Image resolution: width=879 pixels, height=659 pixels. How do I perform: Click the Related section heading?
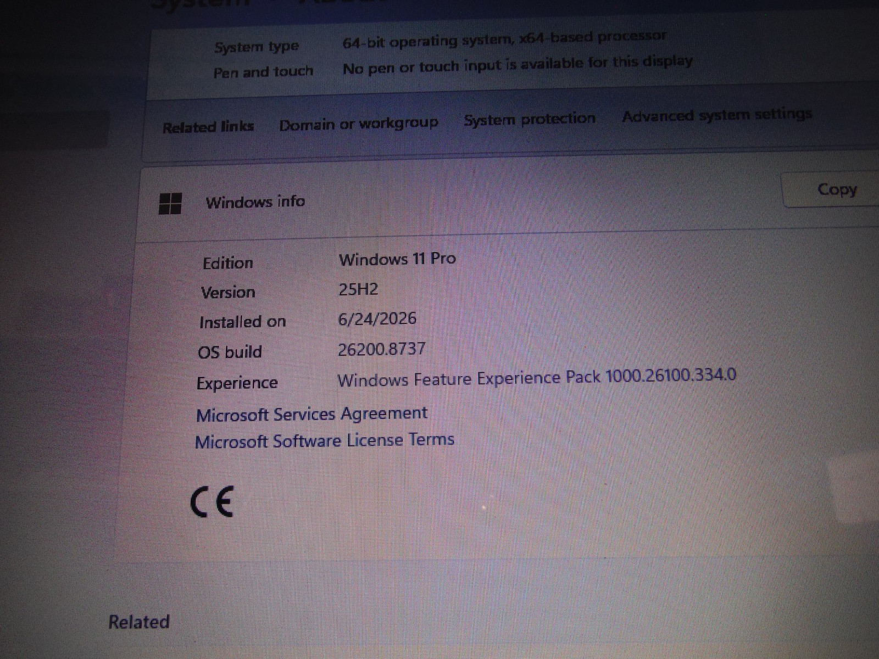139,622
